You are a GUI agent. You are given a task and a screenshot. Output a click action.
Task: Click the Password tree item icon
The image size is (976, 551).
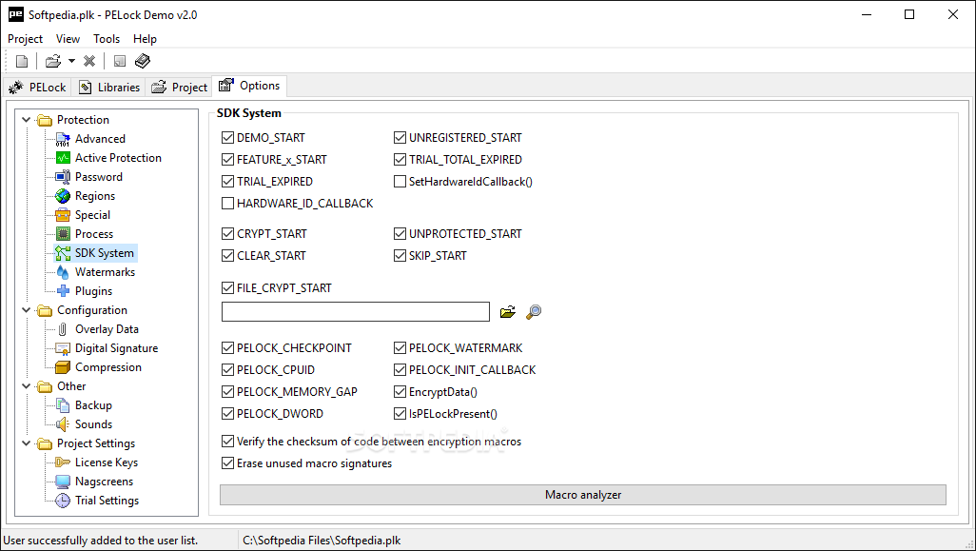pyautogui.click(x=63, y=177)
